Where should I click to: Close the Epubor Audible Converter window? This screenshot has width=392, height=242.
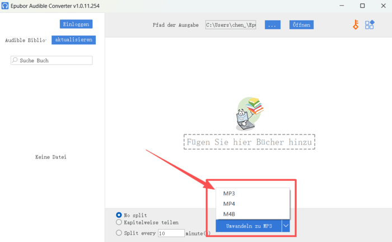click(383, 6)
